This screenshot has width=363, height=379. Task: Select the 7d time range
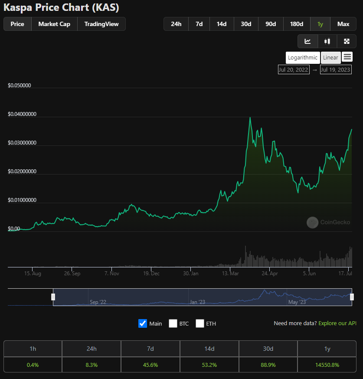[x=199, y=24]
